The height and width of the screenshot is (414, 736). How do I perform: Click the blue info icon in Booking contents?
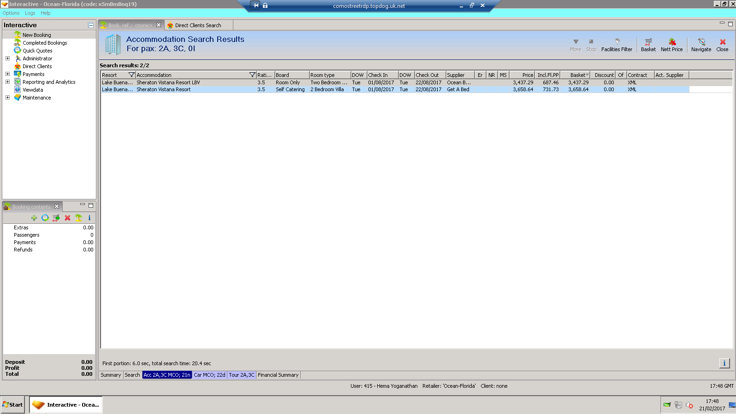click(89, 218)
